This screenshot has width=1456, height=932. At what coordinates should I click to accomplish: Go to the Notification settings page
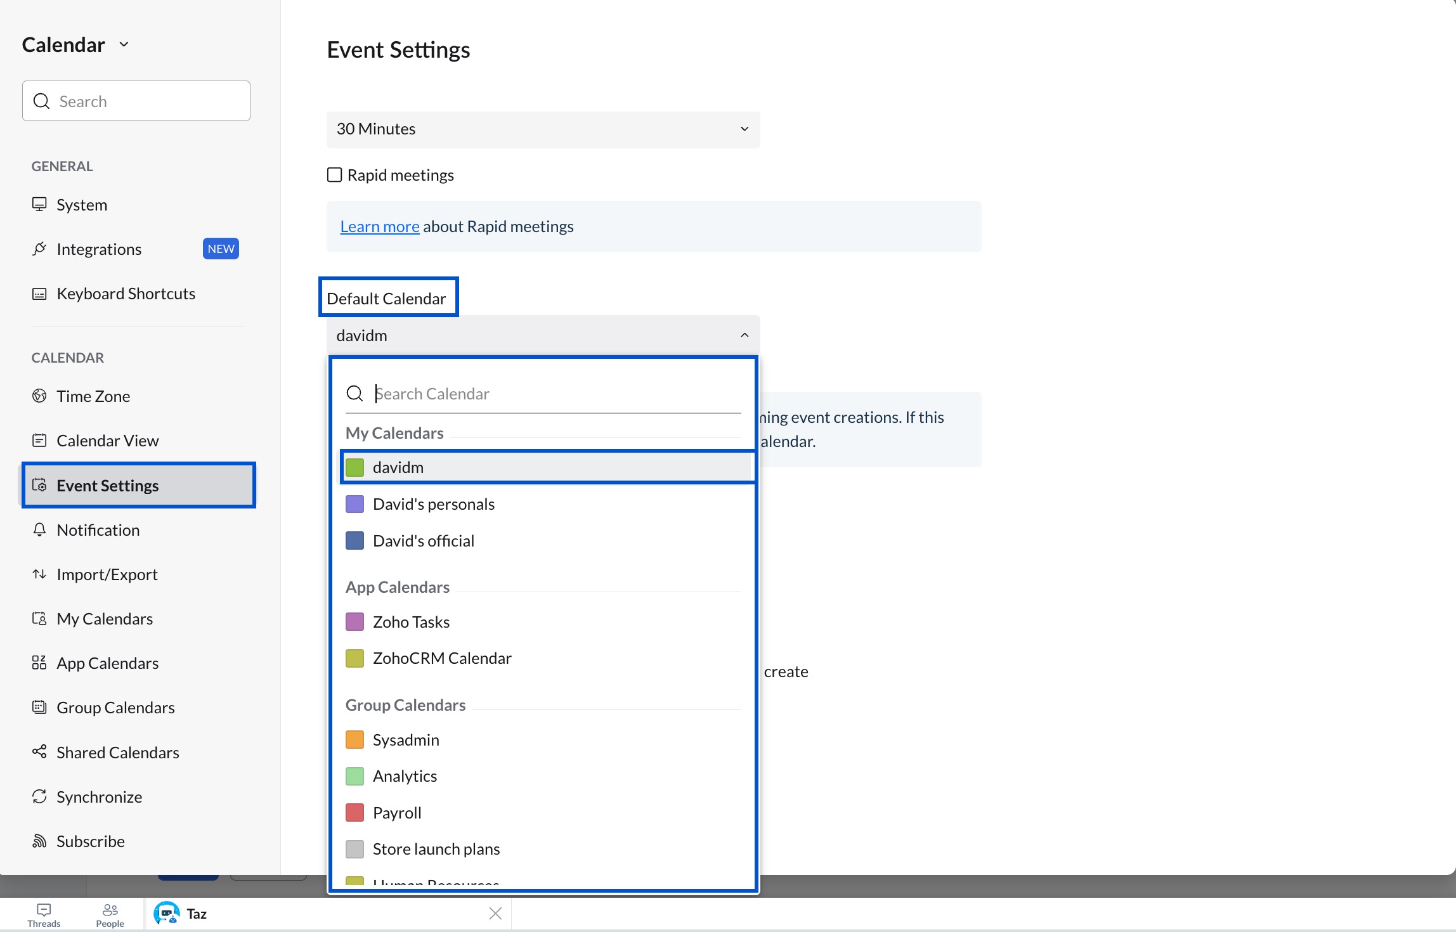[98, 530]
